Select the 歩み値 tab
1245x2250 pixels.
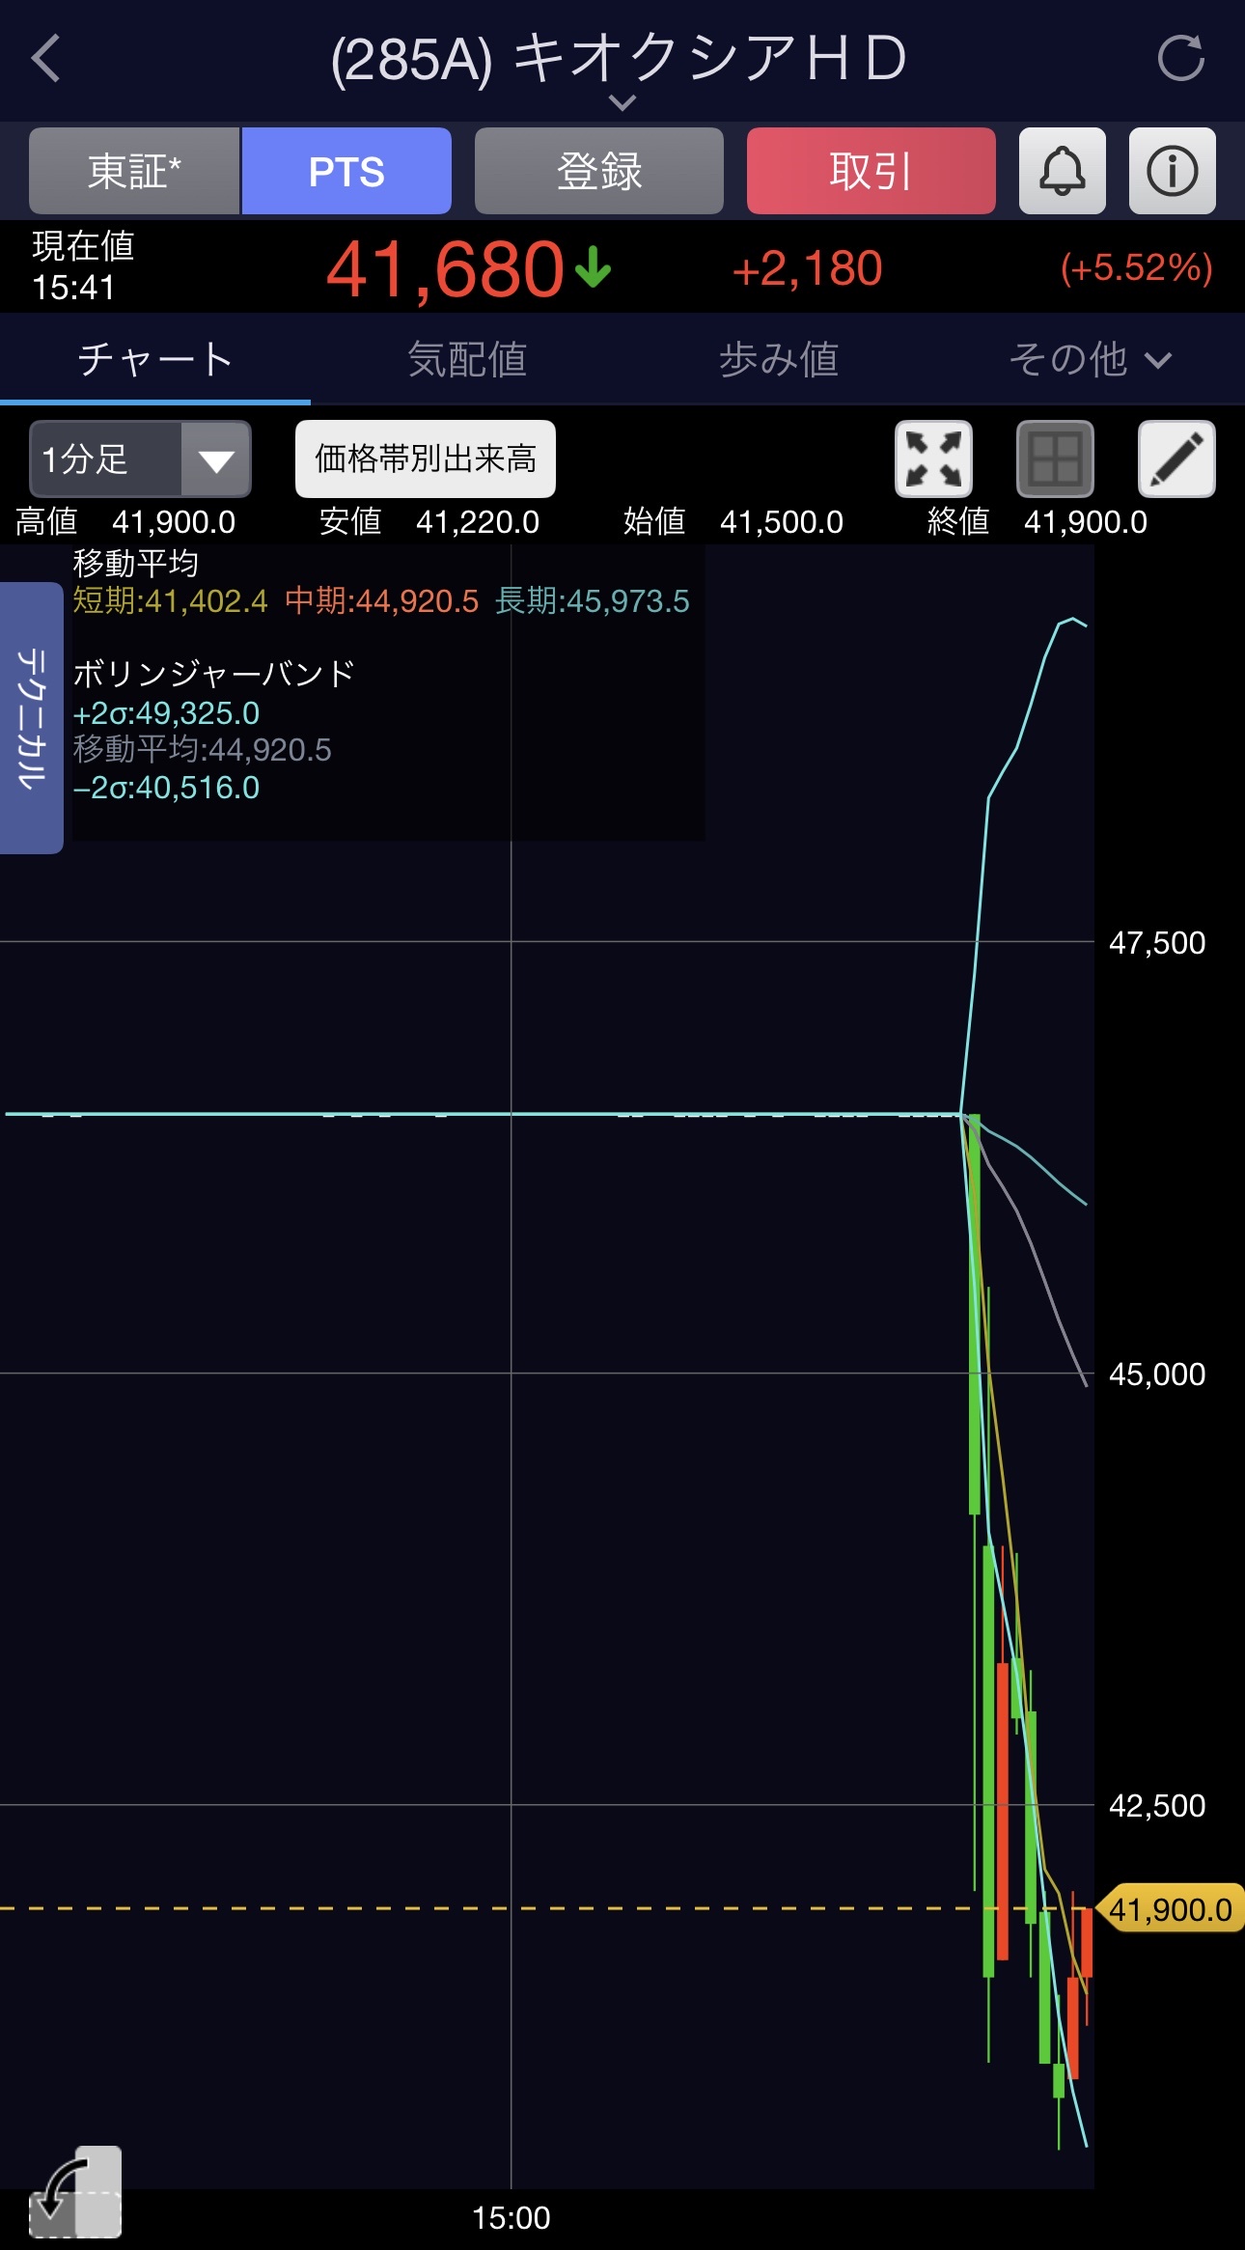coord(779,359)
